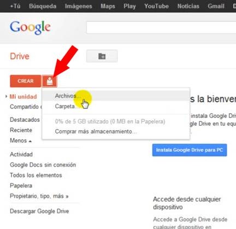Click Instala Google Drive para PC button
Viewport: 236px width, 229px height.
190,150
